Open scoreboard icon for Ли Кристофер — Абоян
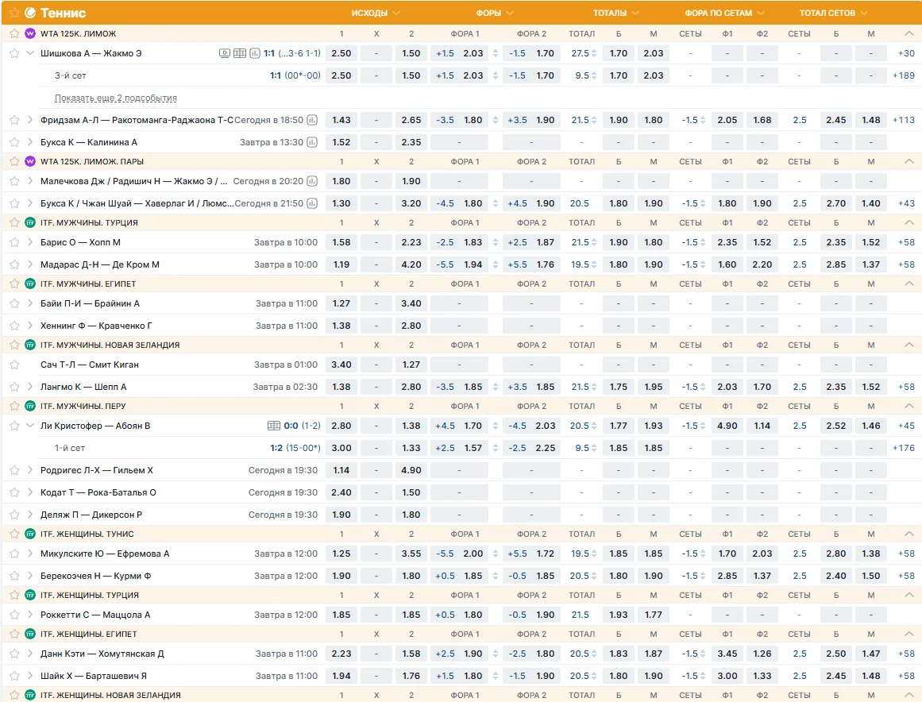The image size is (922, 702). (274, 426)
